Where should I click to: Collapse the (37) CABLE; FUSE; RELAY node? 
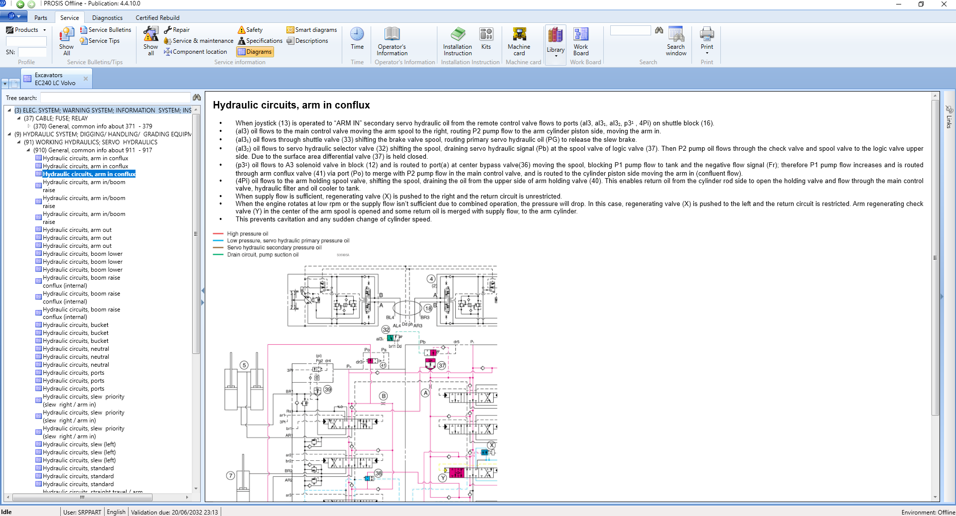pos(18,118)
